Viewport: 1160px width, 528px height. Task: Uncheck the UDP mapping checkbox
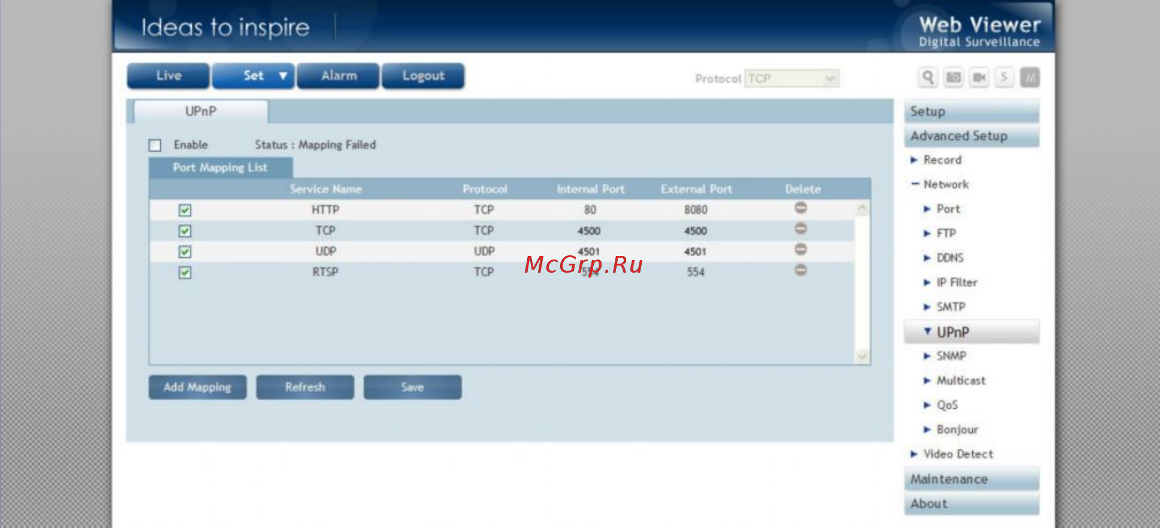coord(185,252)
